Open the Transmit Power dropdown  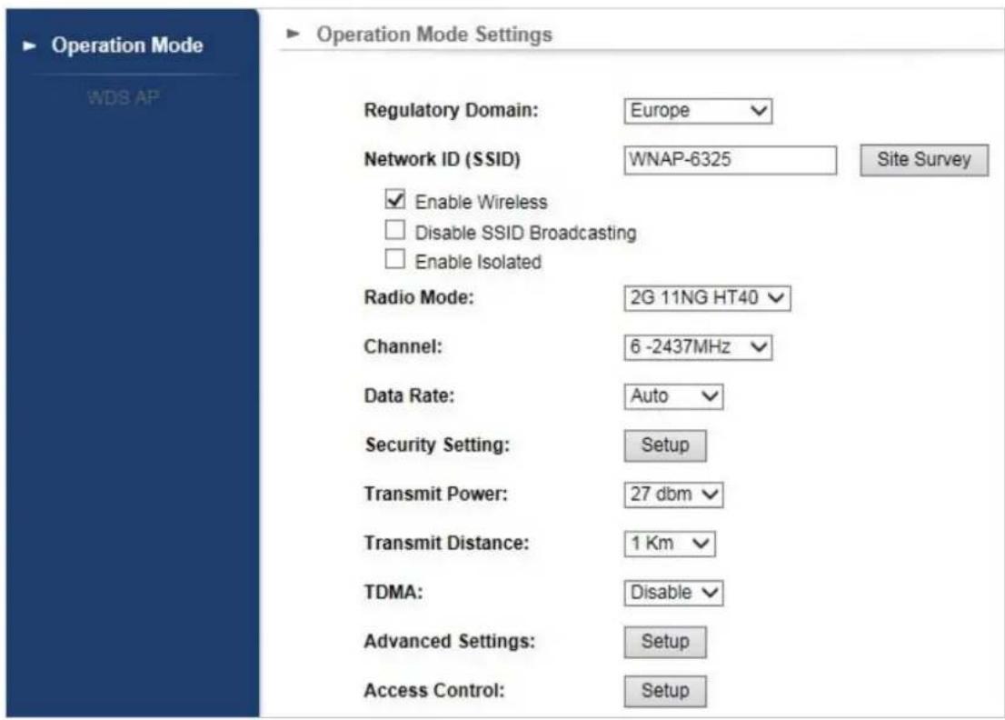pos(673,495)
